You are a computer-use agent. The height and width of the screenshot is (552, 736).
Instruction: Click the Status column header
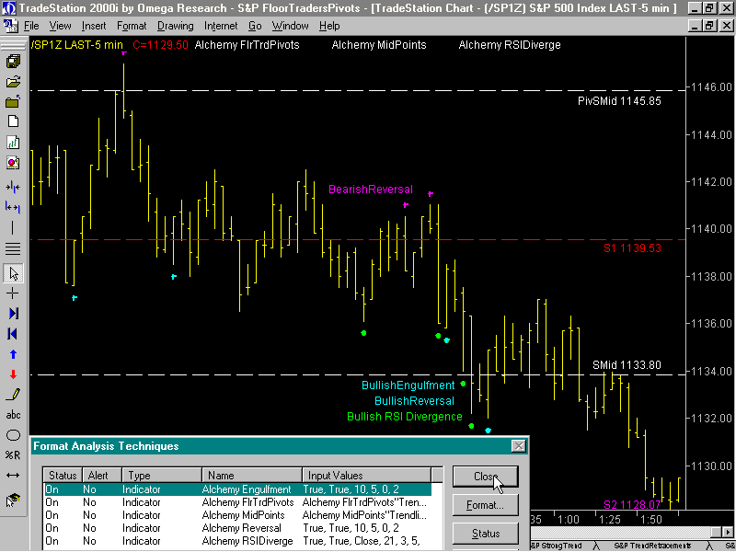coord(63,475)
